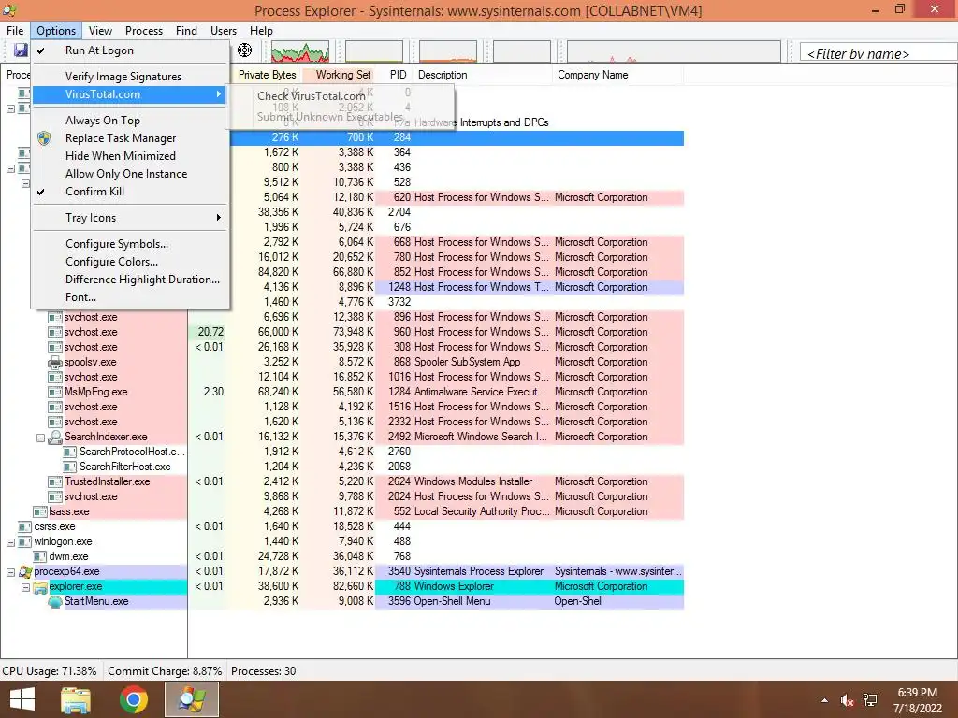Image resolution: width=958 pixels, height=718 pixels.
Task: Select the Open-Shell Menu description cell
Action: (483, 601)
